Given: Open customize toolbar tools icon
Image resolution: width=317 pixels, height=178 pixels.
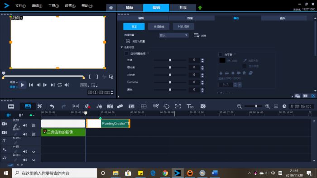Looking at the screenshot, I should 40,106.
